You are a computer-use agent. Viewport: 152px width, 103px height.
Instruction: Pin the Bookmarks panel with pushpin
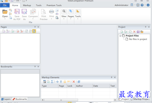tap(35, 66)
